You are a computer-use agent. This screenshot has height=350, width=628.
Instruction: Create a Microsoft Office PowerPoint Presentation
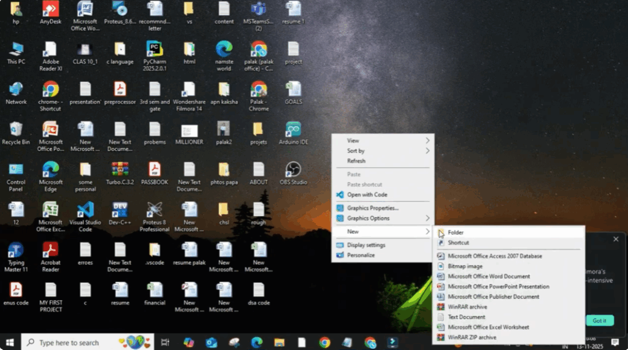coord(508,286)
